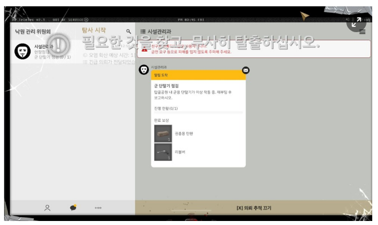378x225 pixels.
Task: Open the more options three-dot tab
Action: (98, 208)
